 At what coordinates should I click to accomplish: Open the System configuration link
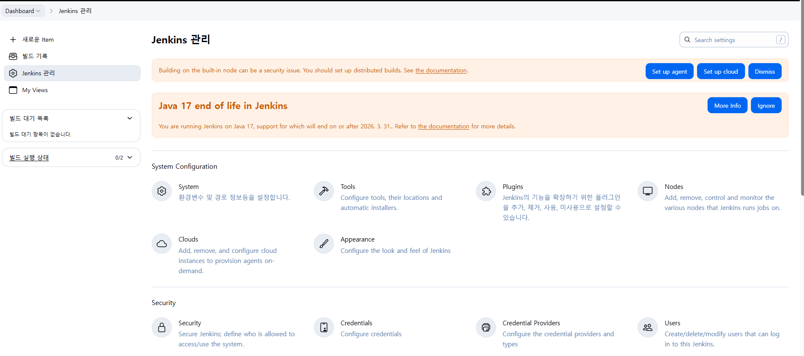188,186
